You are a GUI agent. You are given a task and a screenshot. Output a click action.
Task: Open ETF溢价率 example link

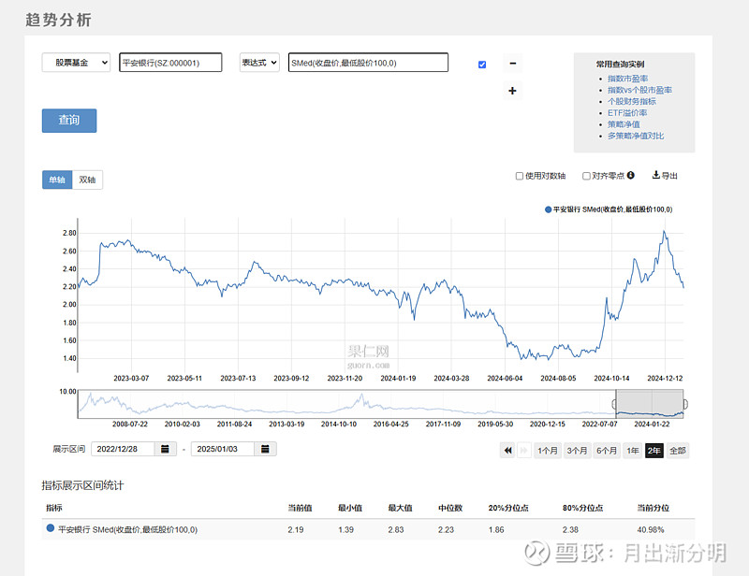(x=627, y=112)
